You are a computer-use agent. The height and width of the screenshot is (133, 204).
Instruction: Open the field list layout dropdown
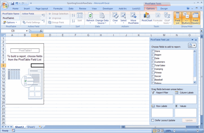[192, 45]
